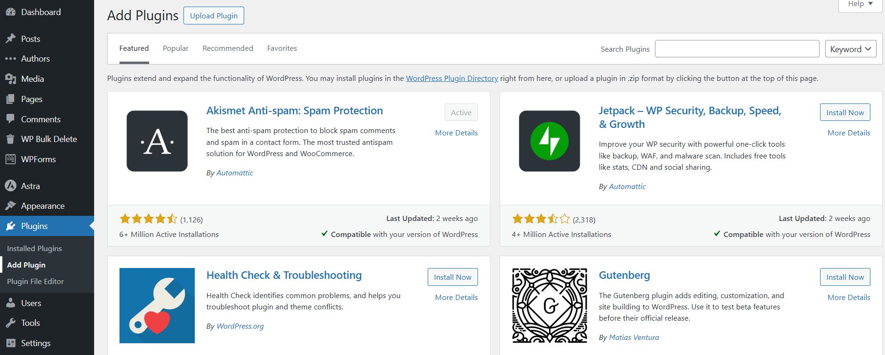Click the Astra logo icon

pyautogui.click(x=10, y=186)
